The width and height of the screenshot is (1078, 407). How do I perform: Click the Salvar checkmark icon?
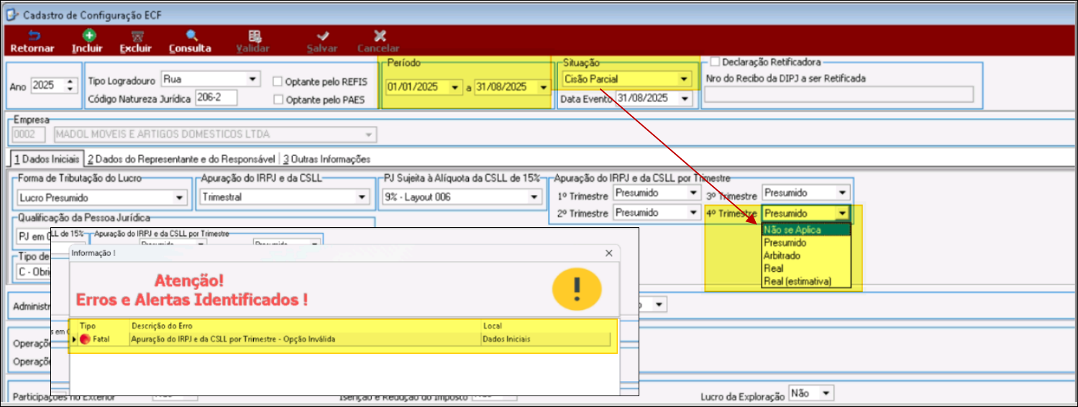322,36
